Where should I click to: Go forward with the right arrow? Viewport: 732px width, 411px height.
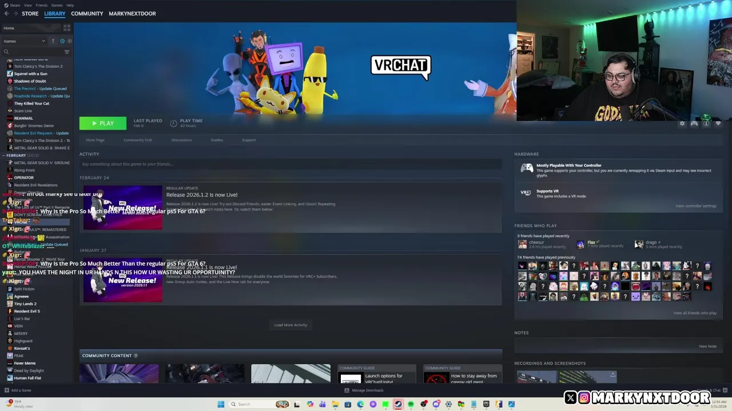tap(15, 13)
